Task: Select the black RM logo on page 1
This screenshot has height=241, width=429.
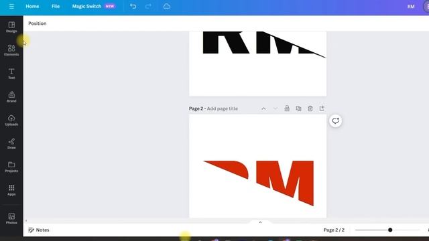Action: [x=264, y=44]
